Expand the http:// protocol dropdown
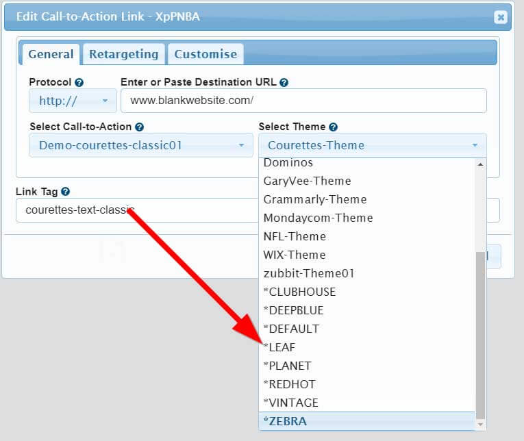 pos(73,101)
